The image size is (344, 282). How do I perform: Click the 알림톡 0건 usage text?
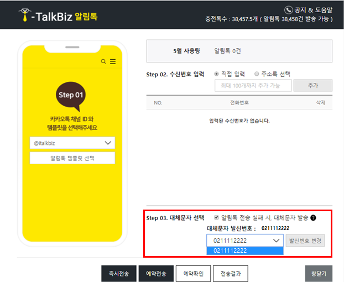click(227, 51)
